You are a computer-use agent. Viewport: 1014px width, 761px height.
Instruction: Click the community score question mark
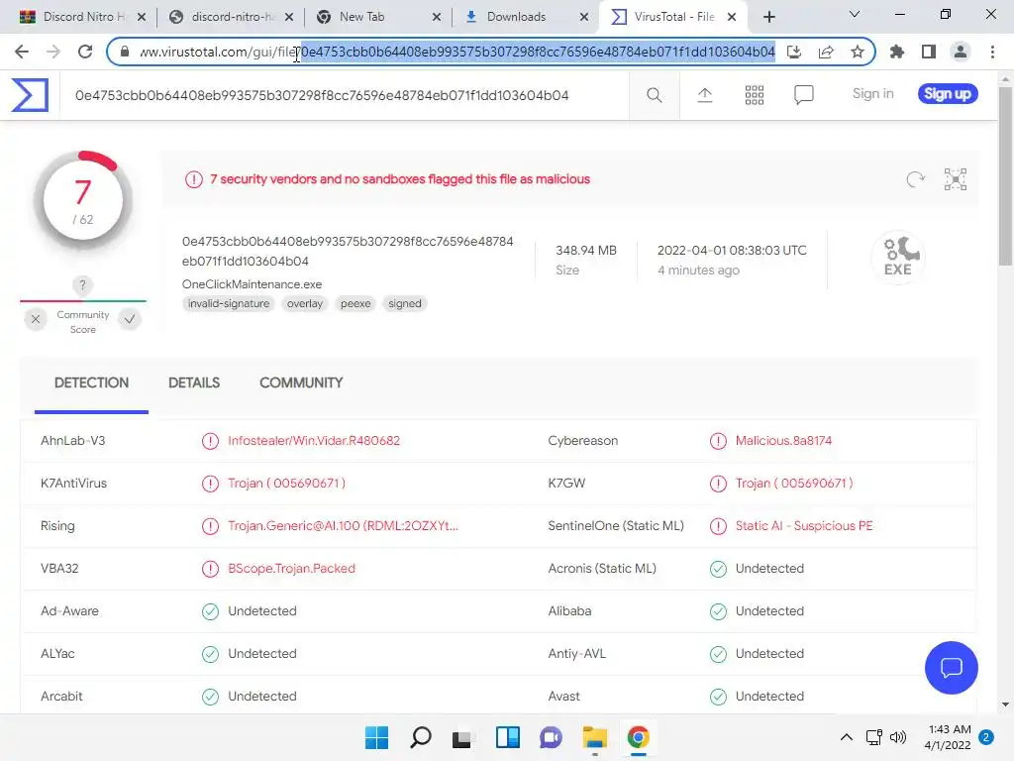pyautogui.click(x=82, y=285)
